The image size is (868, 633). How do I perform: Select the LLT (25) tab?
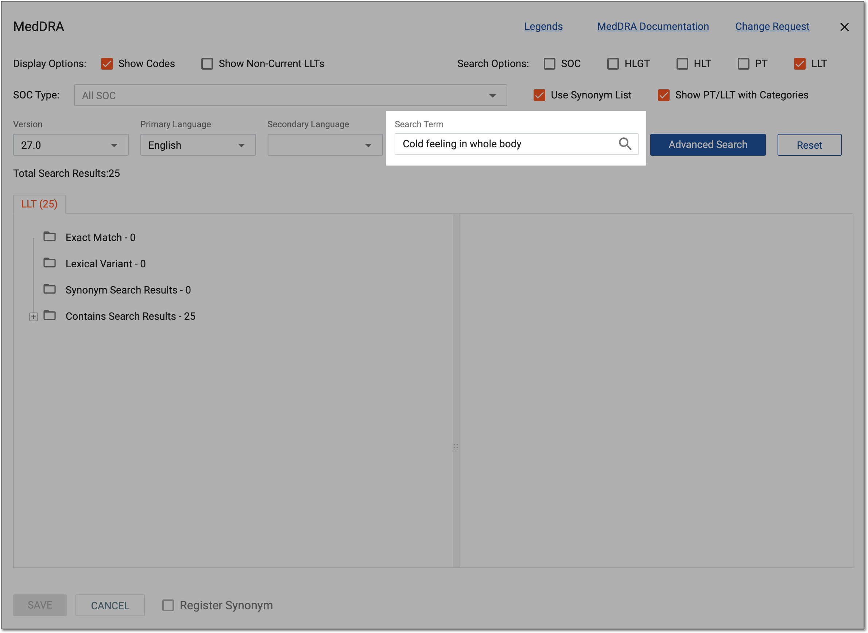pyautogui.click(x=39, y=204)
